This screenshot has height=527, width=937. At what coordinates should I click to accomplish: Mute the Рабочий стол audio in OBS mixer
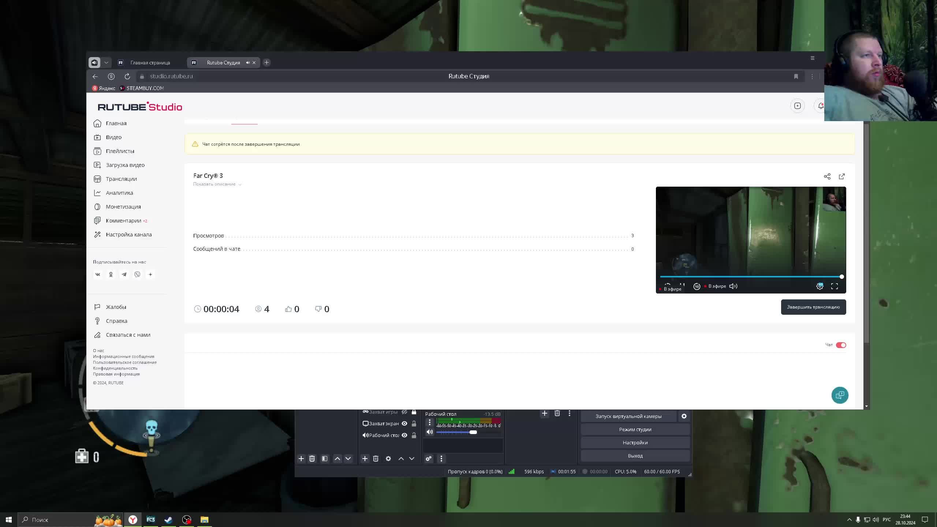click(430, 432)
